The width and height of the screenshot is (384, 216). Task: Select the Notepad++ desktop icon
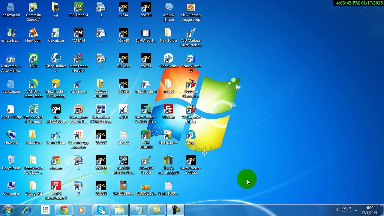[x=168, y=137]
